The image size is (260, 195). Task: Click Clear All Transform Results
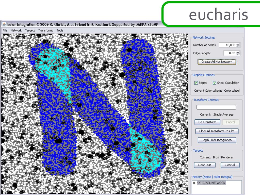(x=217, y=131)
